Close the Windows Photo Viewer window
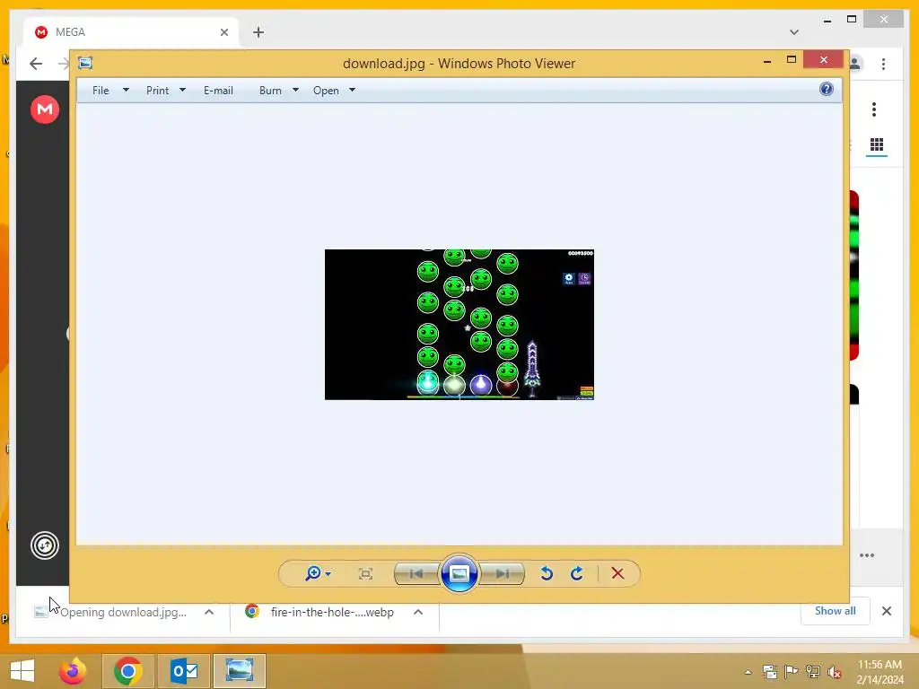This screenshot has height=689, width=919. [824, 60]
